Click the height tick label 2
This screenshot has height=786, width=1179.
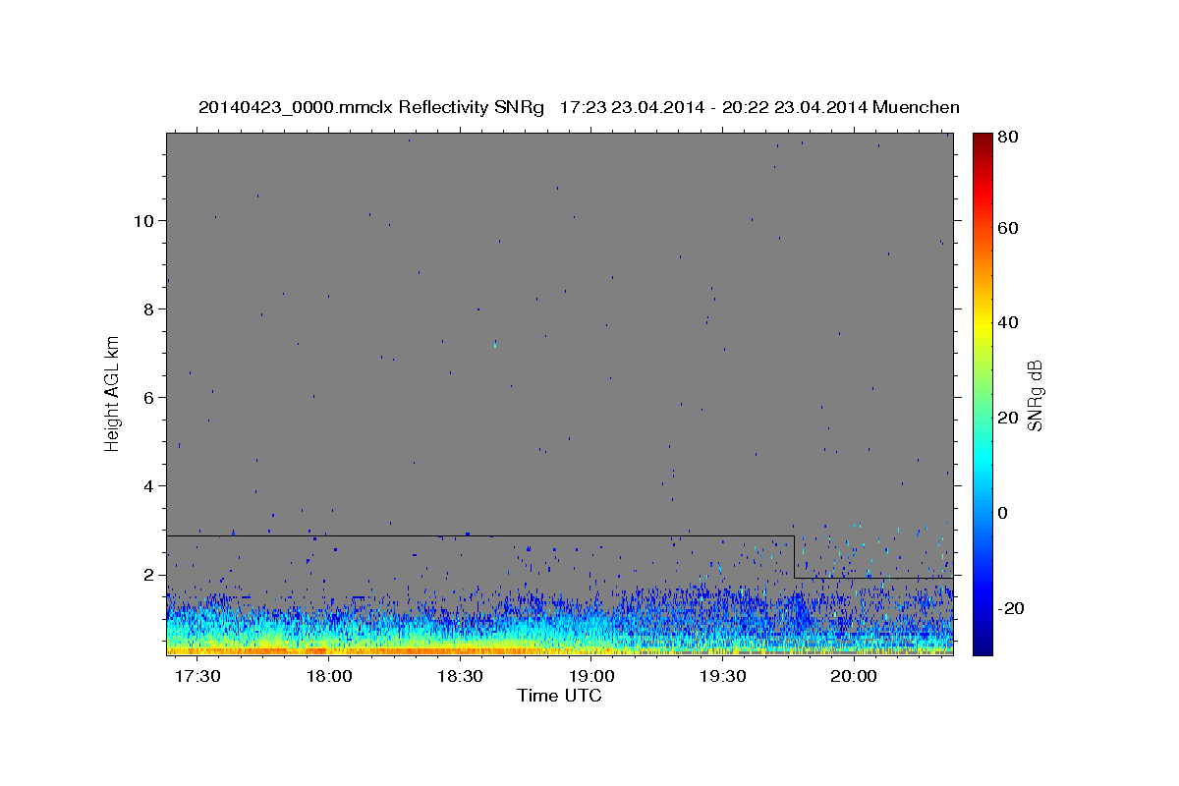click(x=150, y=575)
